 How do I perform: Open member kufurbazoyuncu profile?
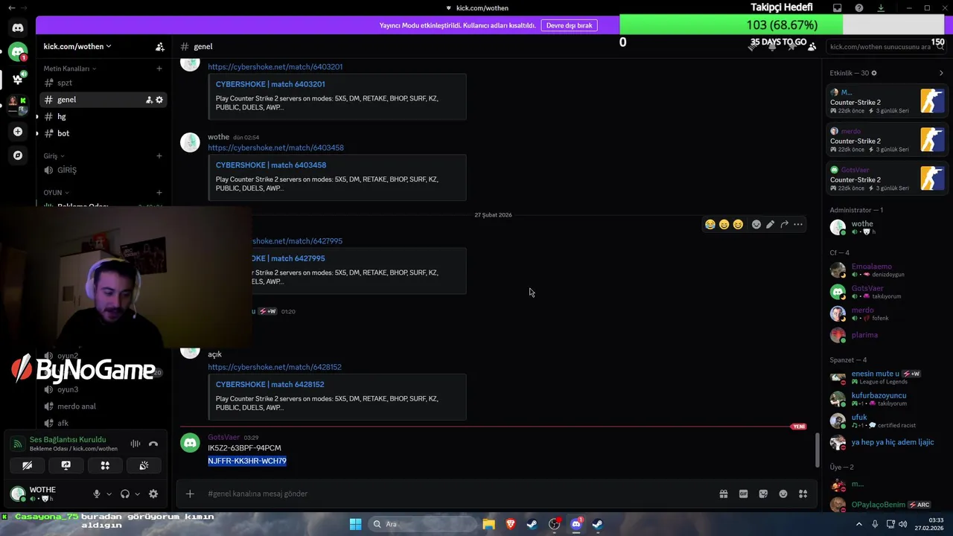click(x=886, y=399)
